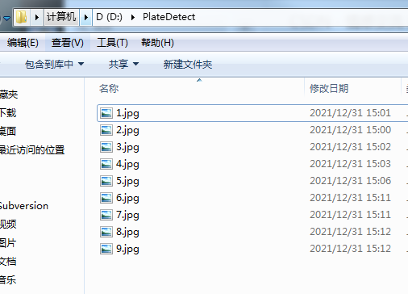This screenshot has width=408, height=294.
Task: Open the navigation history dropdown arrow
Action: (x=6, y=19)
